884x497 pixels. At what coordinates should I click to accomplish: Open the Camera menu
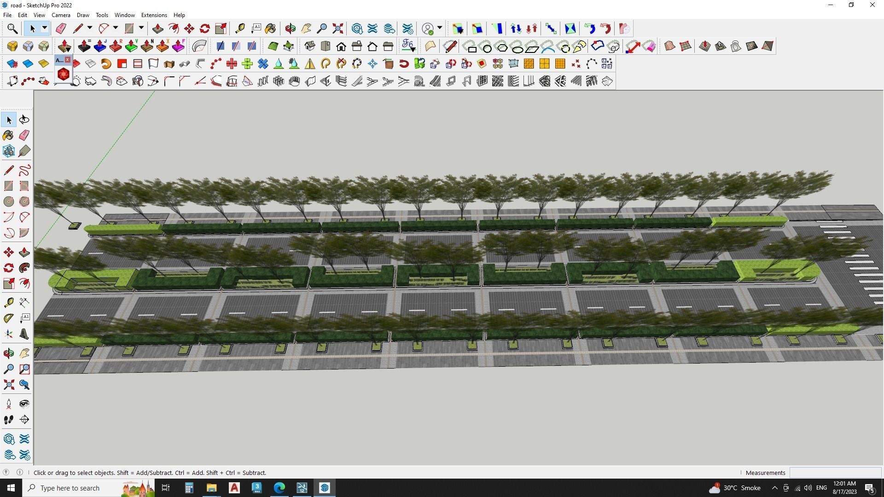61,15
